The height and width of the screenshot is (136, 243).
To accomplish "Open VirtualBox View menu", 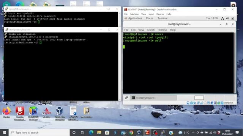I will click(144, 14).
